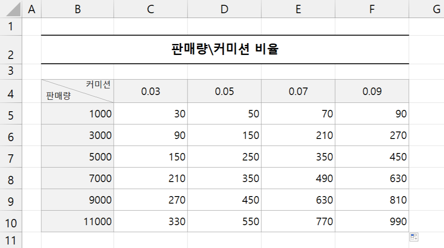Select the commission rate cell 0.07

tap(298, 91)
